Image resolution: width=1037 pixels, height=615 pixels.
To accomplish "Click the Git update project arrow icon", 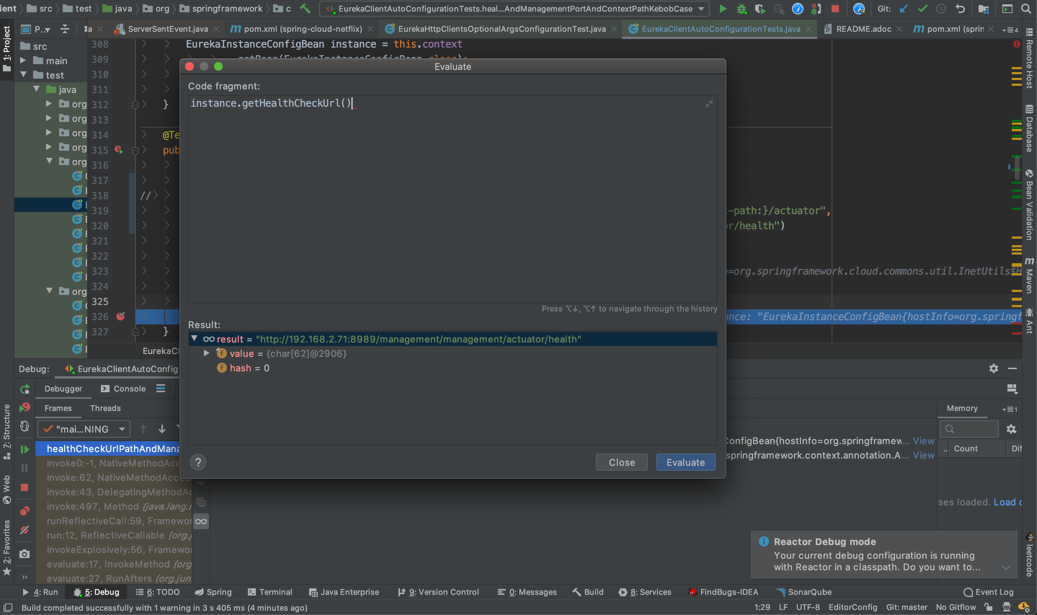I will click(903, 9).
